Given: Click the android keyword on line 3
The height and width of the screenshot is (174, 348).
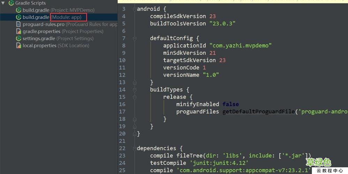Looking at the screenshot, I should point(148,9).
